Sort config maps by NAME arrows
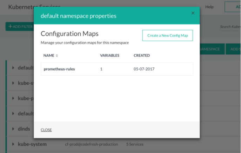The height and width of the screenshot is (153, 241). tap(57, 55)
